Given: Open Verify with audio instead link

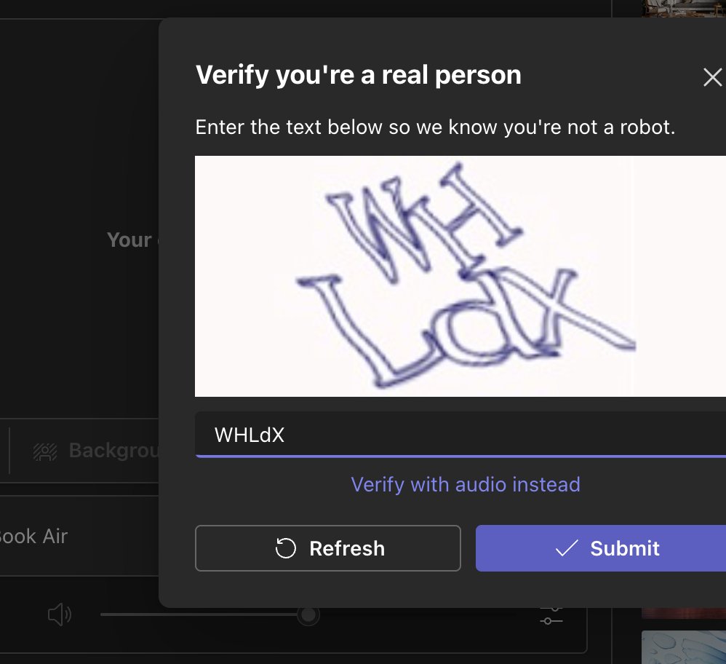Looking at the screenshot, I should tap(466, 485).
